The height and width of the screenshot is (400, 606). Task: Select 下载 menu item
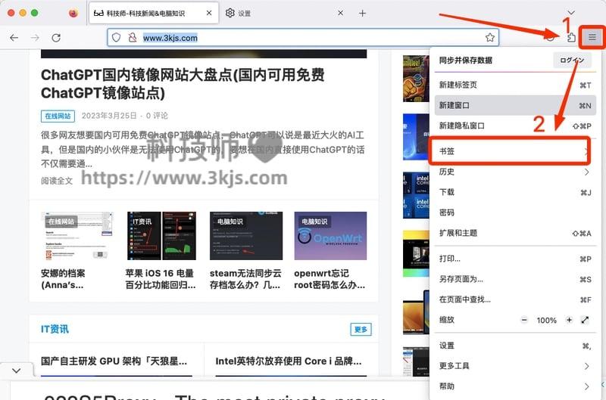[515, 192]
